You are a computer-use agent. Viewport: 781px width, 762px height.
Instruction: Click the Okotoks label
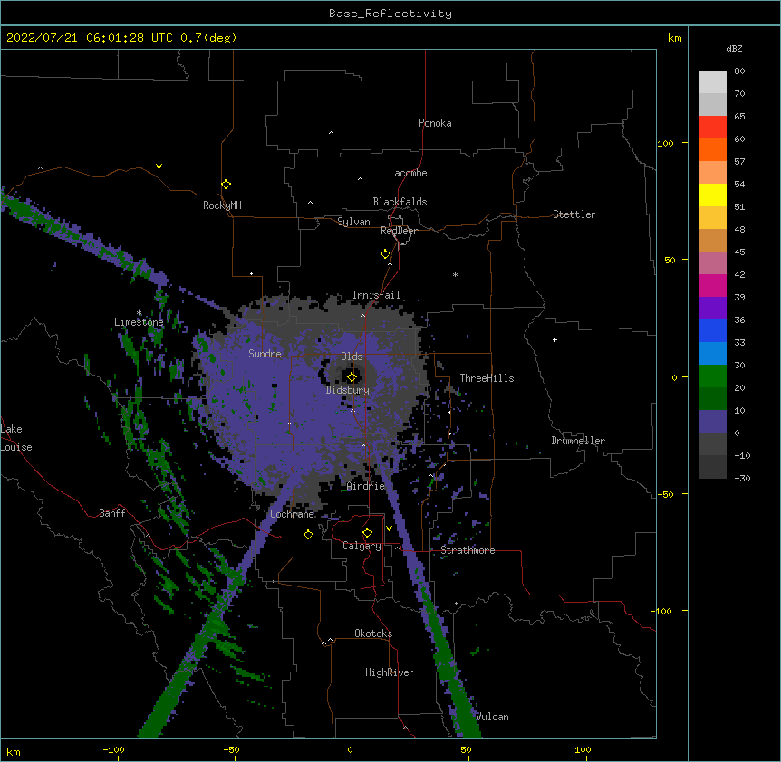point(373,633)
